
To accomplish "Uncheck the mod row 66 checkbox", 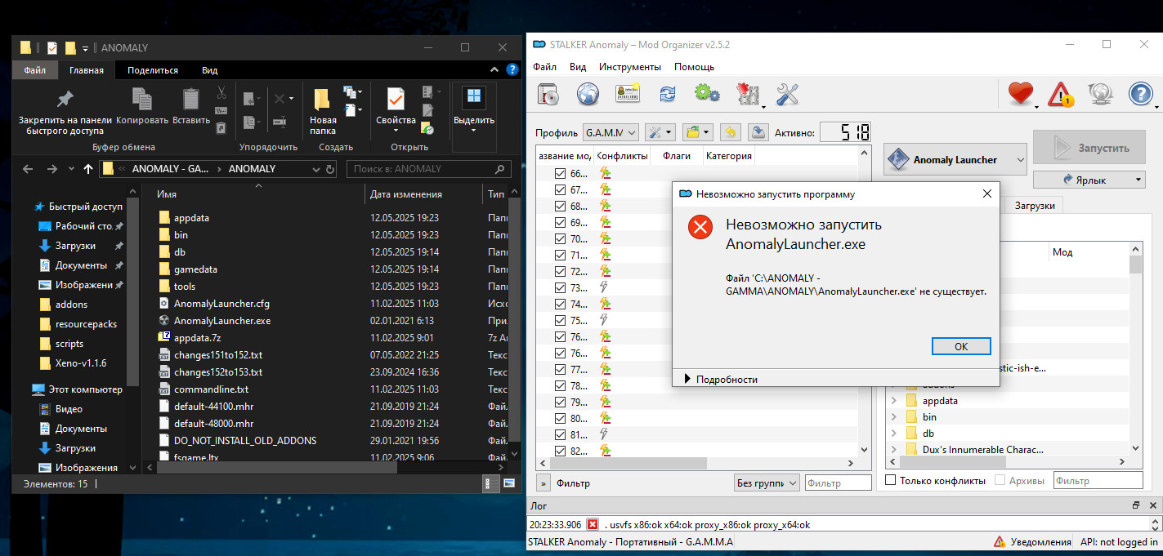I will (560, 173).
